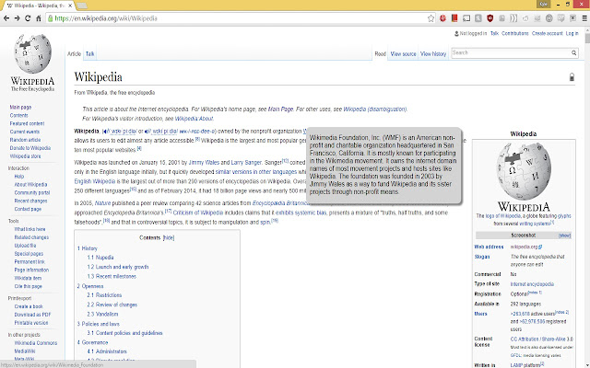Open the Jimmy Wales link
The image size is (590, 368).
(x=204, y=163)
